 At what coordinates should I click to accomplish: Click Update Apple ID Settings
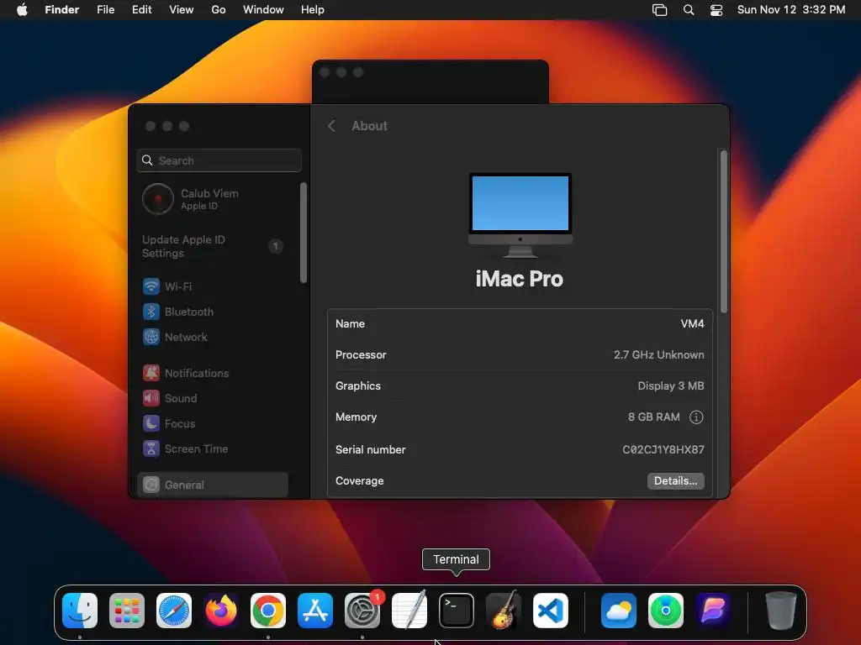tap(213, 246)
